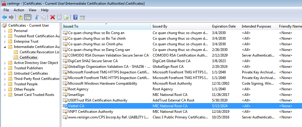The height and width of the screenshot is (127, 302).
Task: Click the Certificates - Current User root icon
Action: (4, 25)
